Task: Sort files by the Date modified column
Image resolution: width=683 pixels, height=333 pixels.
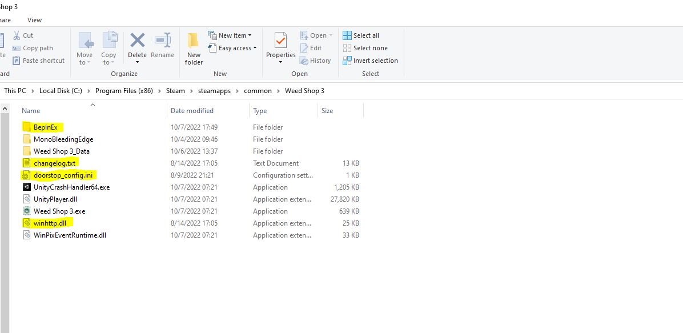Action: point(192,111)
